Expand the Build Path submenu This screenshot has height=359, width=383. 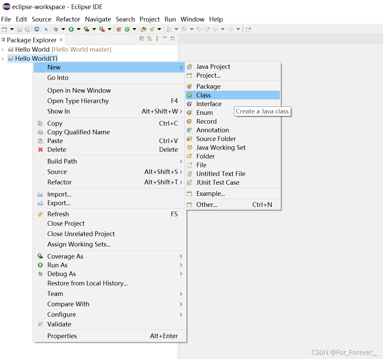pyautogui.click(x=109, y=161)
